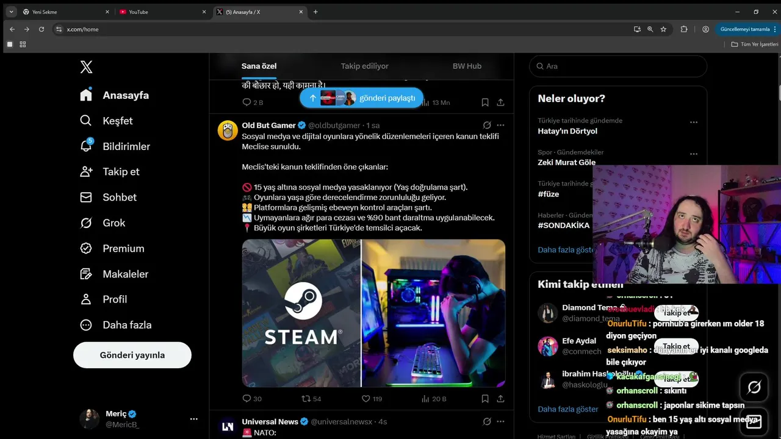The image size is (781, 439).
Task: Open Chrome profile icon
Action: coord(705,29)
